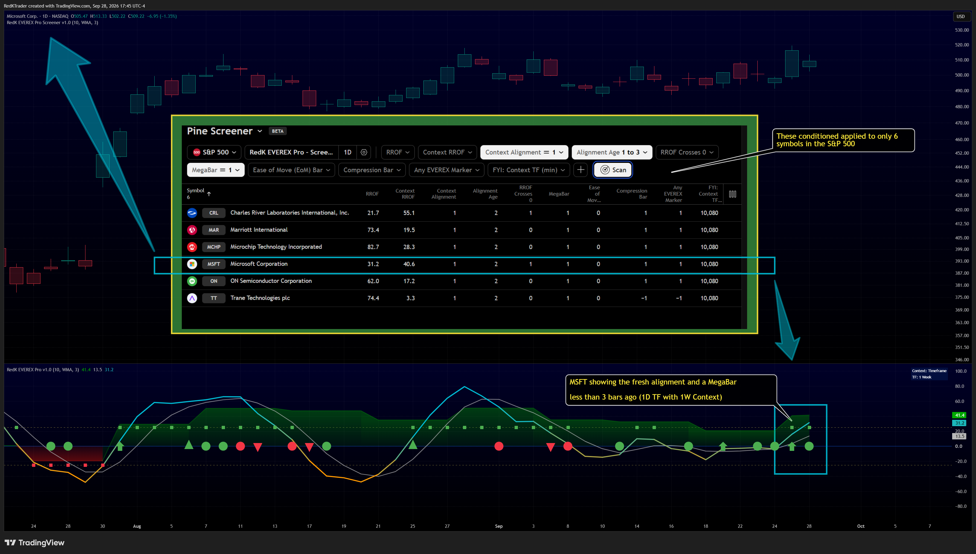
Task: Open the RROF Crosses 0 filter dropdown
Action: [x=687, y=152]
